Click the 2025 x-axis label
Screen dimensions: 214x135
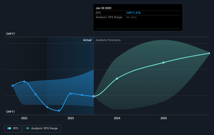164,118
